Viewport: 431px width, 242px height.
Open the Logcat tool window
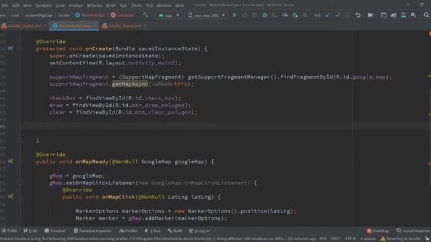[x=199, y=231]
